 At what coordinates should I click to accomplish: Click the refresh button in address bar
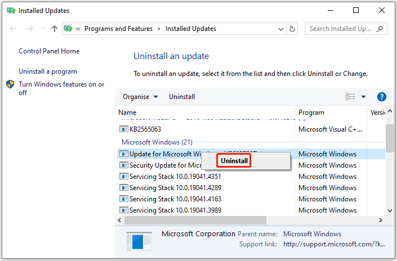click(292, 29)
